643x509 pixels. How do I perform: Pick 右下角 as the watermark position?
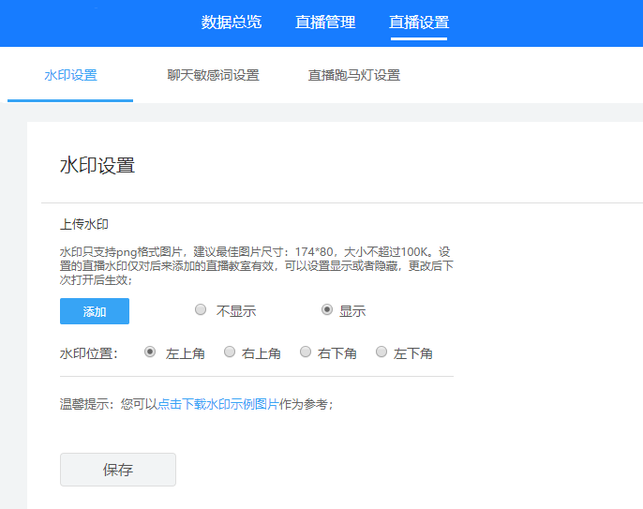305,352
